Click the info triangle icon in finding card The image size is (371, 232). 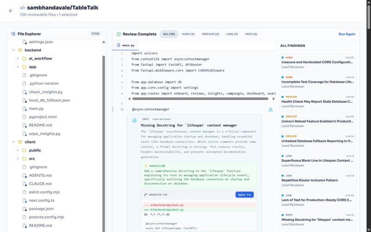click(134, 121)
